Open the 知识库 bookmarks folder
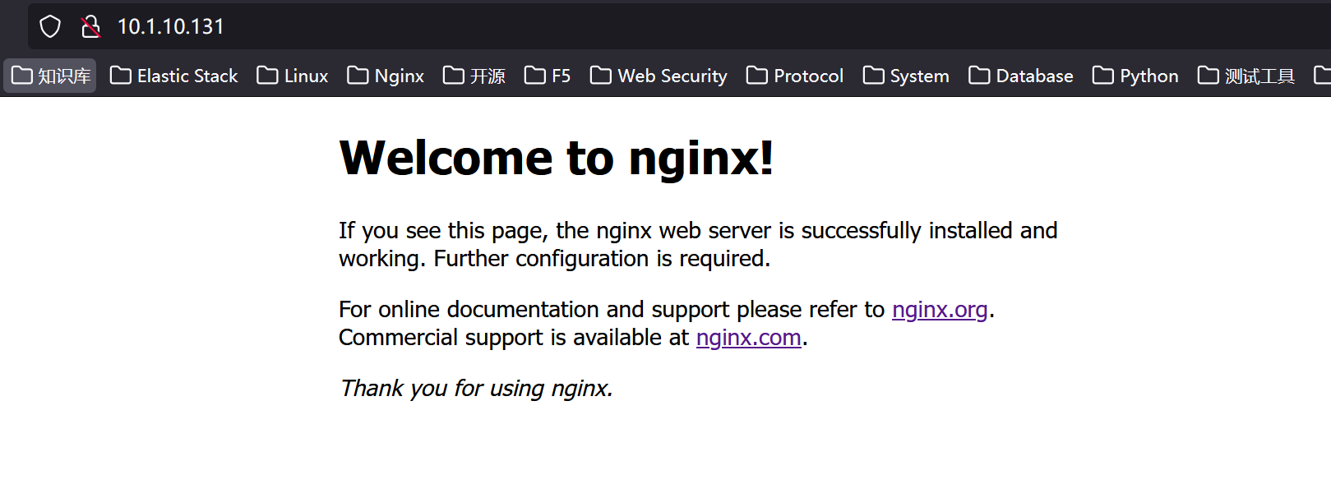Screen dimensions: 1331x484 coord(51,76)
